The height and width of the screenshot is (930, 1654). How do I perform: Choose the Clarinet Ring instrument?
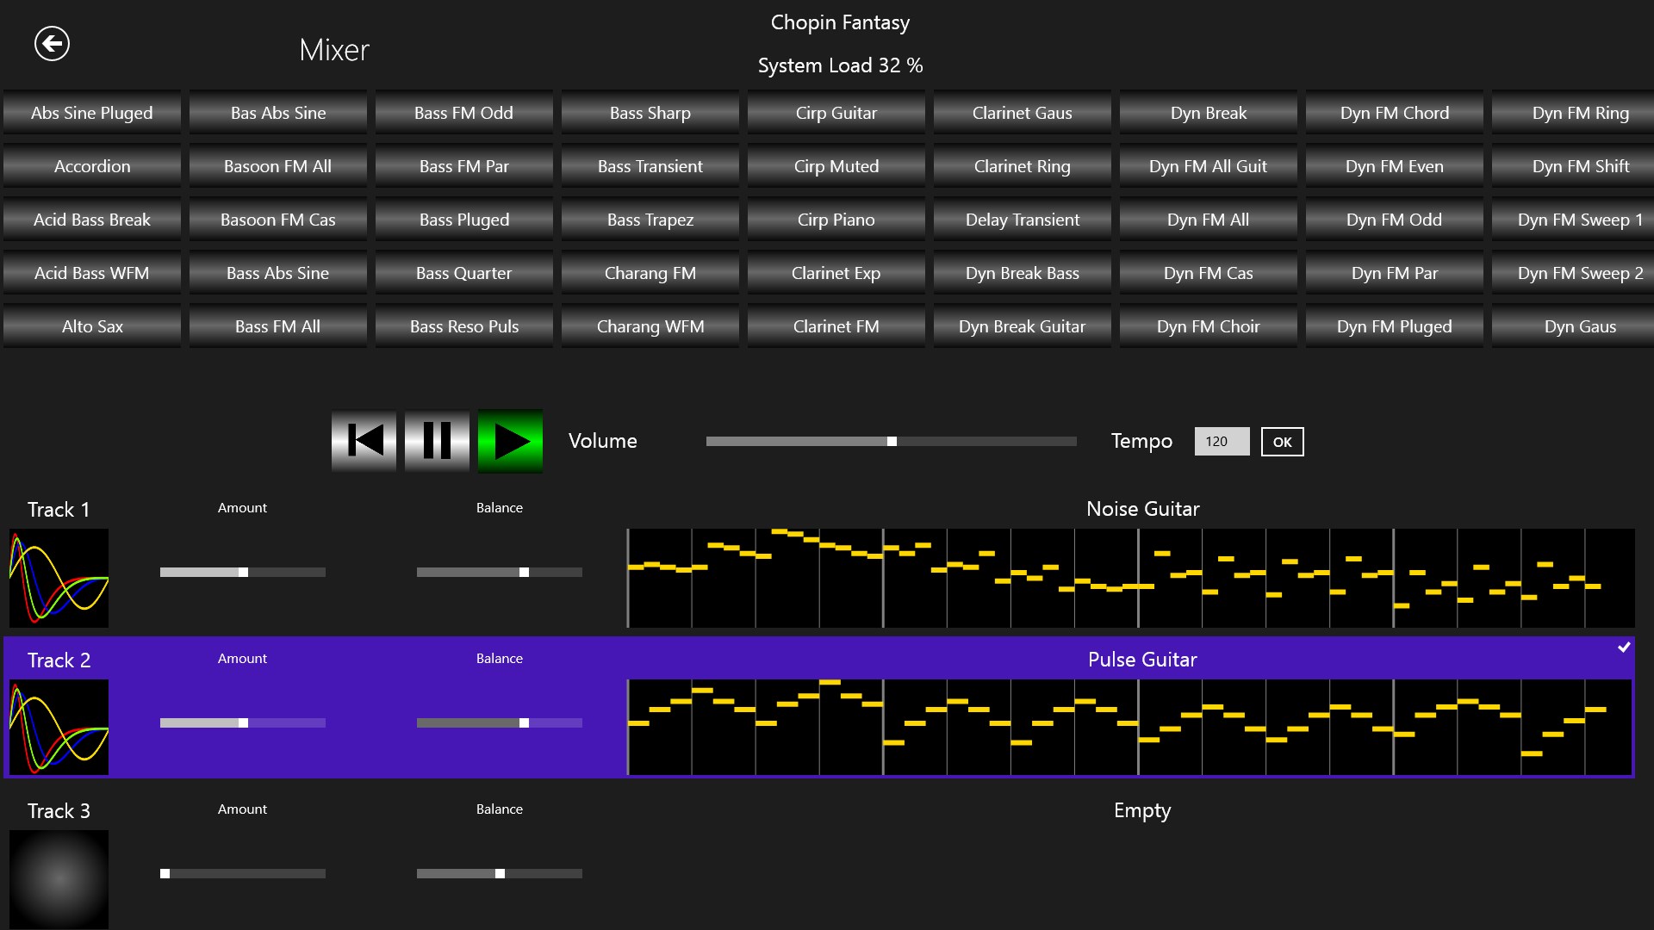[1022, 166]
